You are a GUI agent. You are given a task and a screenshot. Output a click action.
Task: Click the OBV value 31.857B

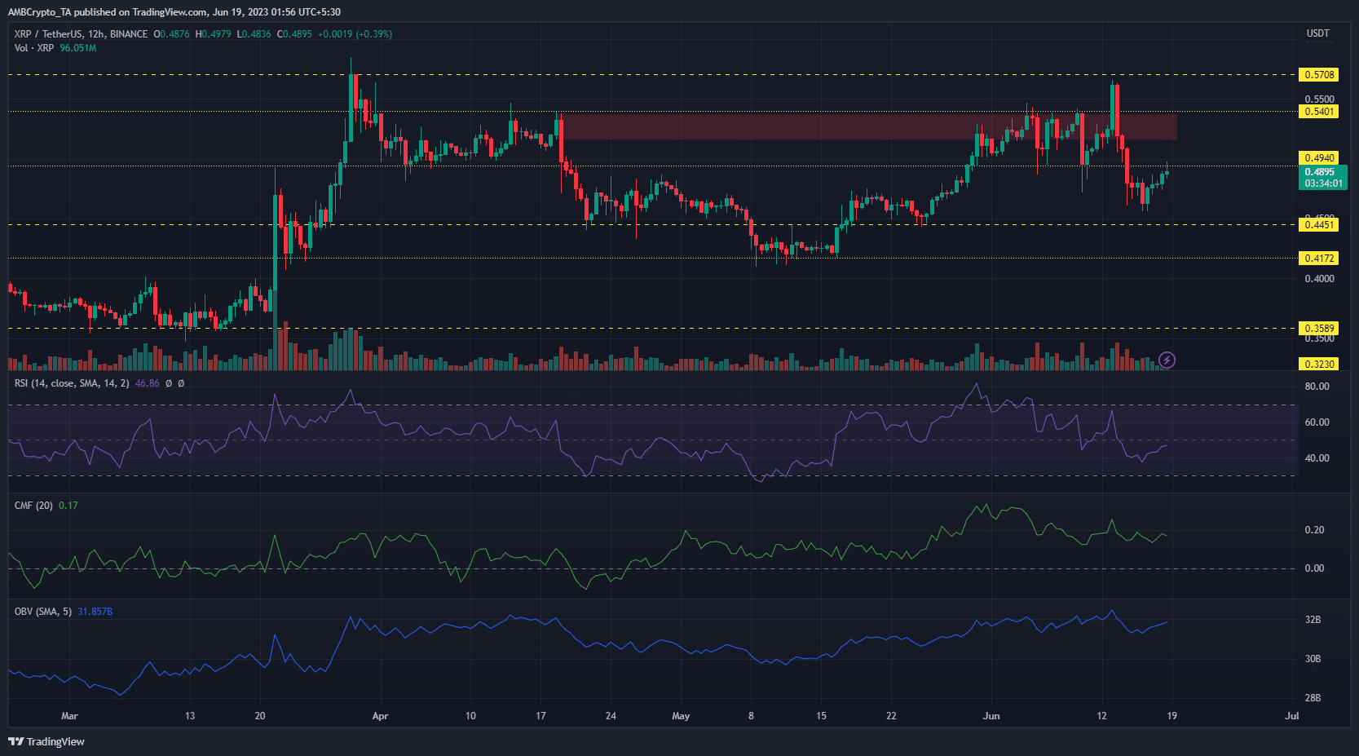coord(95,612)
